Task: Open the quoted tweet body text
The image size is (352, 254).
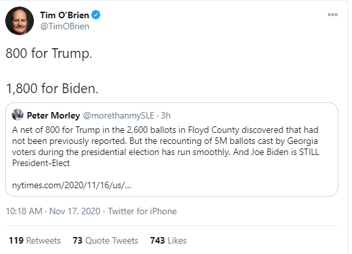Action: click(166, 147)
